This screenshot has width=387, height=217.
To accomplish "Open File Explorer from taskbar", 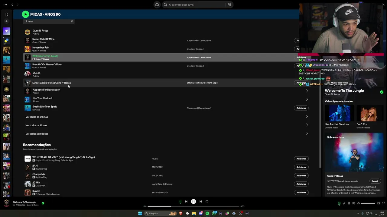I will pyautogui.click(x=194, y=213).
